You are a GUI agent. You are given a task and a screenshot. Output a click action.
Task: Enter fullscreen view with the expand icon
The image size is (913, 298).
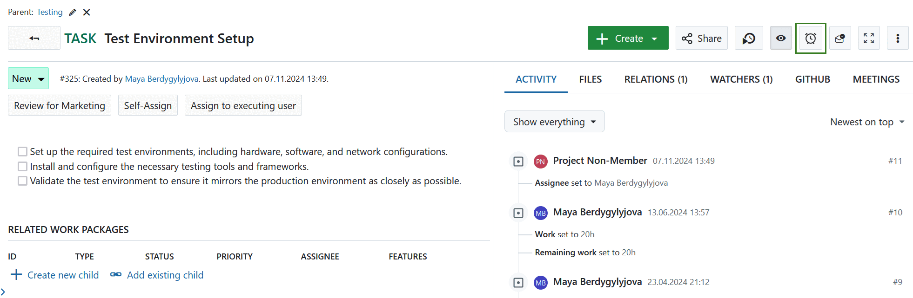click(x=868, y=38)
